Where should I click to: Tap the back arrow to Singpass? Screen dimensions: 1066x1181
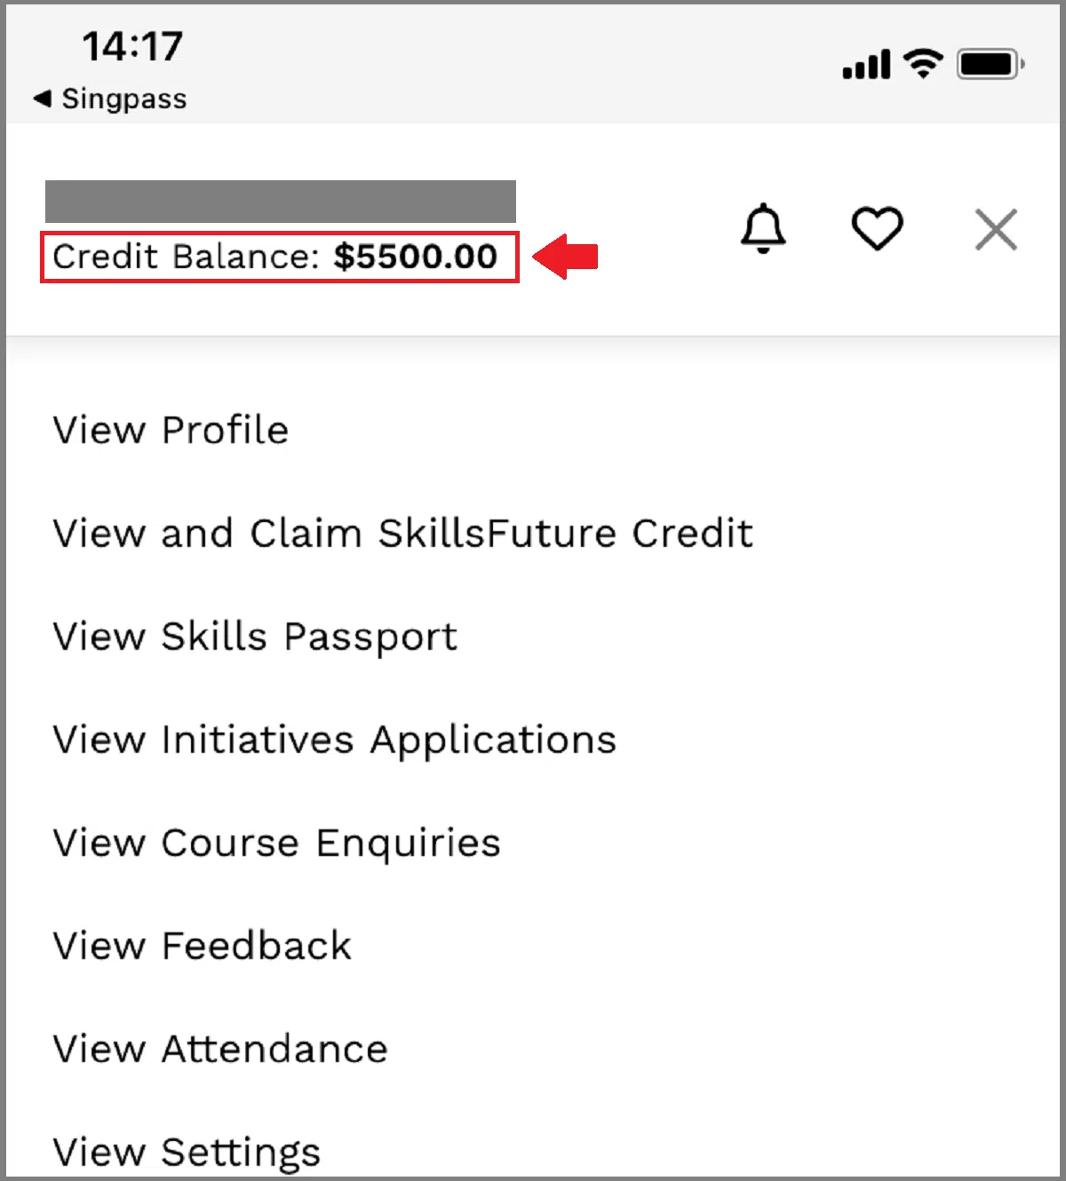42,99
